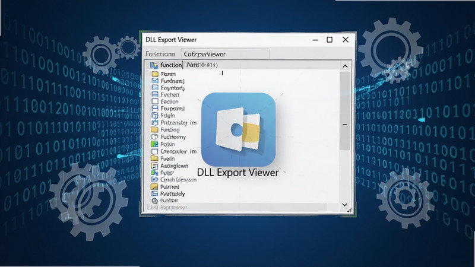Toggle the empty checkbox beside Faclion
Screen dimensions: 475x267
(x=155, y=101)
